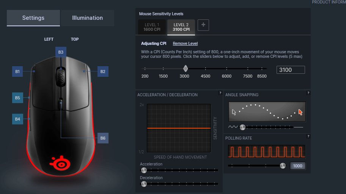Screen dimensions: 346x194
Task: Click the 7500 label on CPI slider
Action: coord(248,76)
